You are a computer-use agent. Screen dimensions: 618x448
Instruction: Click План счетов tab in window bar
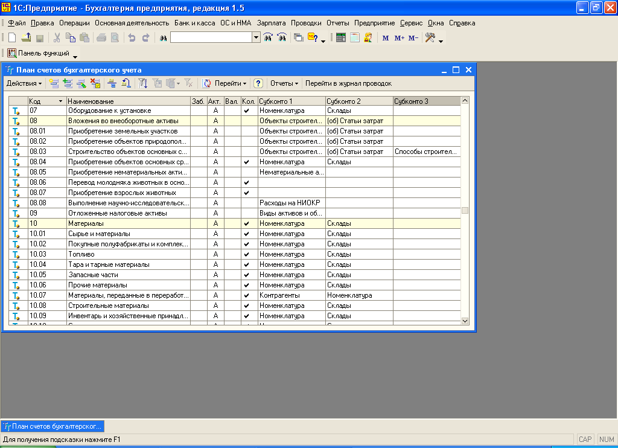(x=53, y=426)
